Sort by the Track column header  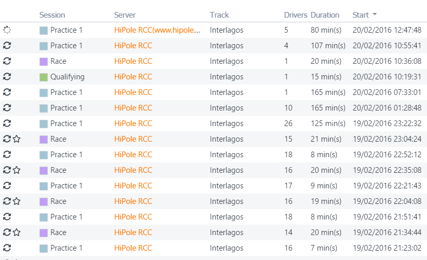pyautogui.click(x=219, y=15)
